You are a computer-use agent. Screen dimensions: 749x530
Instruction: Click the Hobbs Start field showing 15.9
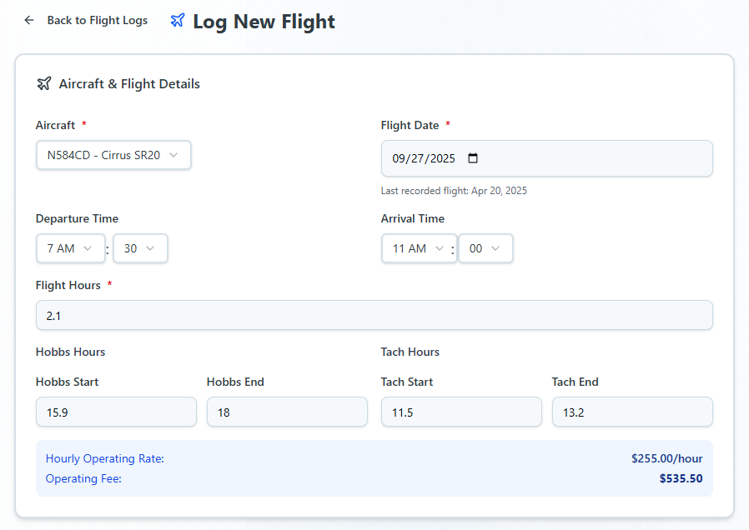116,412
